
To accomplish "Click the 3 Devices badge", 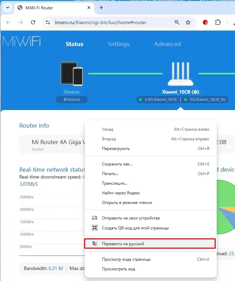I will pyautogui.click(x=72, y=99).
